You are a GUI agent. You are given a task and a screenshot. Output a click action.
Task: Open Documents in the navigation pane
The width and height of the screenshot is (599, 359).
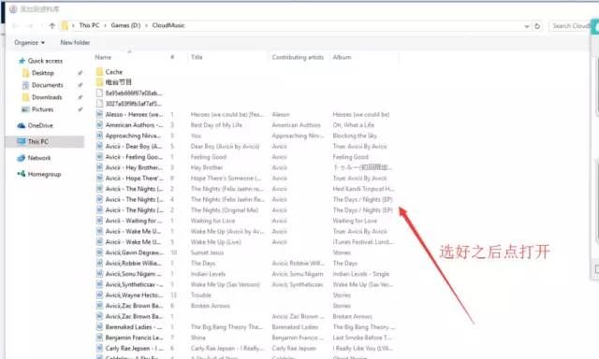click(x=48, y=85)
